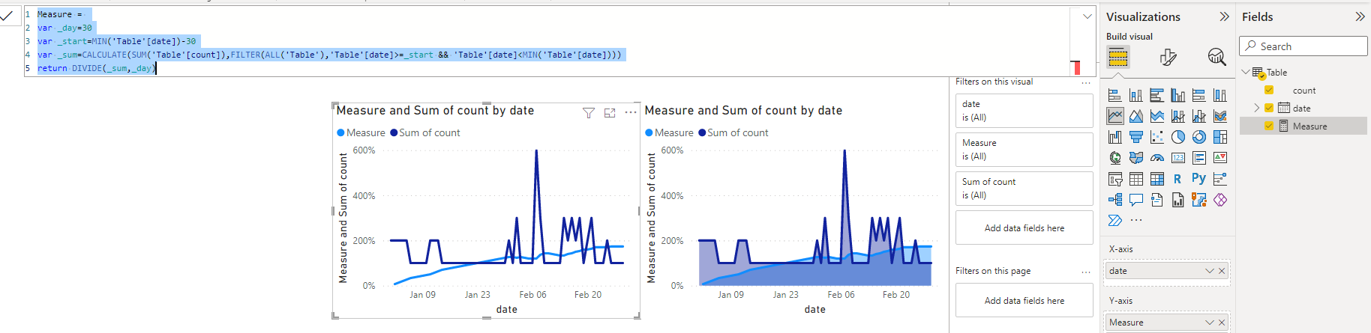Select the Q&A speech bubble visual
Screen dimensions: 1371x333
[1136, 200]
